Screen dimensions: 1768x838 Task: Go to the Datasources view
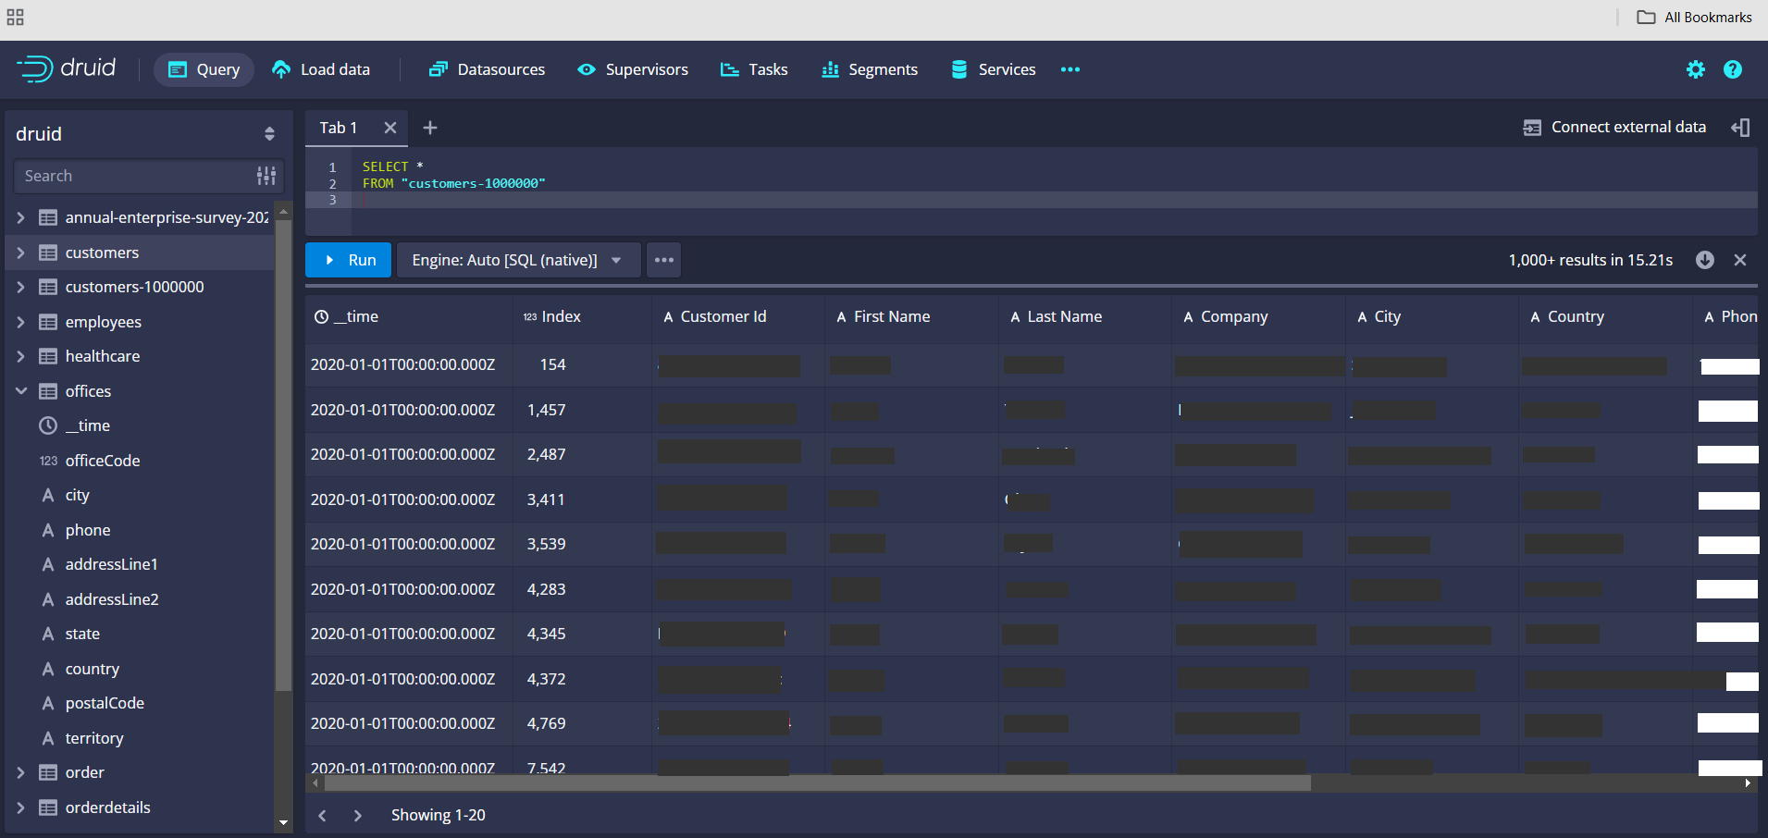pyautogui.click(x=488, y=69)
